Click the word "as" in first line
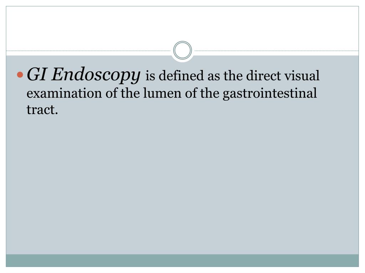Image resolution: width=365 pixels, height=273 pixels. 214,77
